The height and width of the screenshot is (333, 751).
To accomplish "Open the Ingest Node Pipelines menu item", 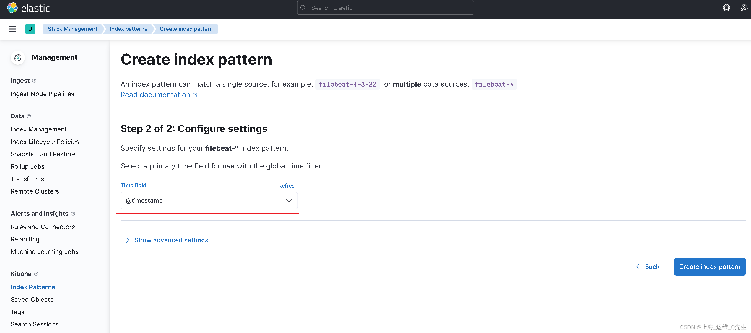I will [x=43, y=93].
